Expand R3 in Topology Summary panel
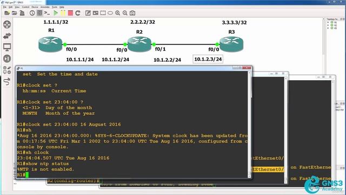This screenshot has width=346, height=195. pos(328,28)
